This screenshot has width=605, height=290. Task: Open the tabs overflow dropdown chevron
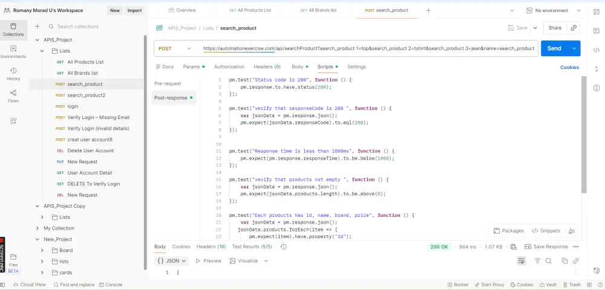pyautogui.click(x=512, y=10)
